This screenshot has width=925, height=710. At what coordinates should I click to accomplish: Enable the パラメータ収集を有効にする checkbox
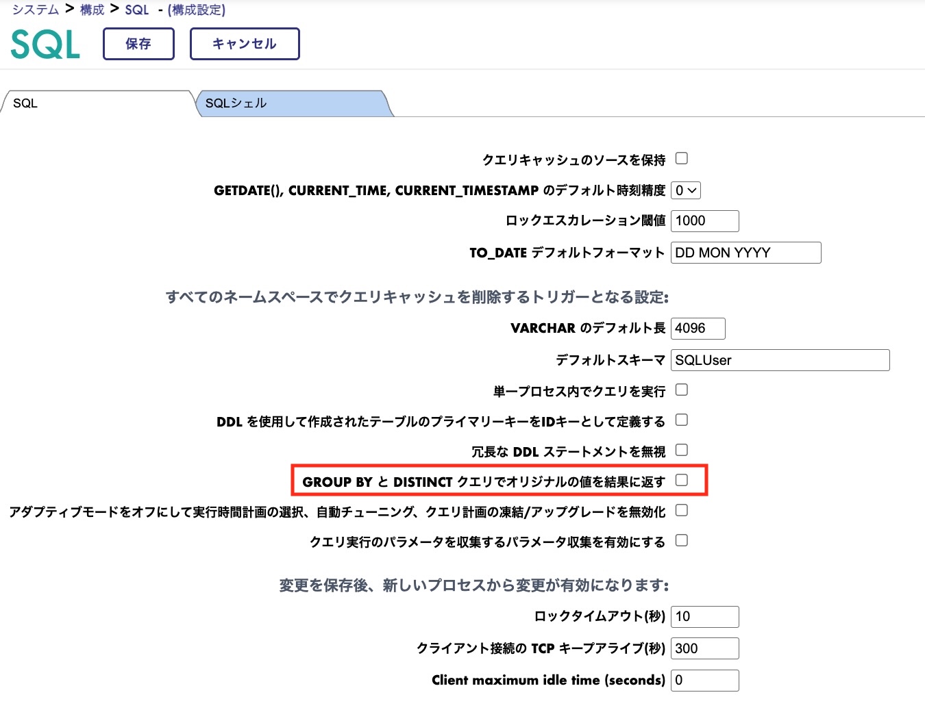click(682, 540)
